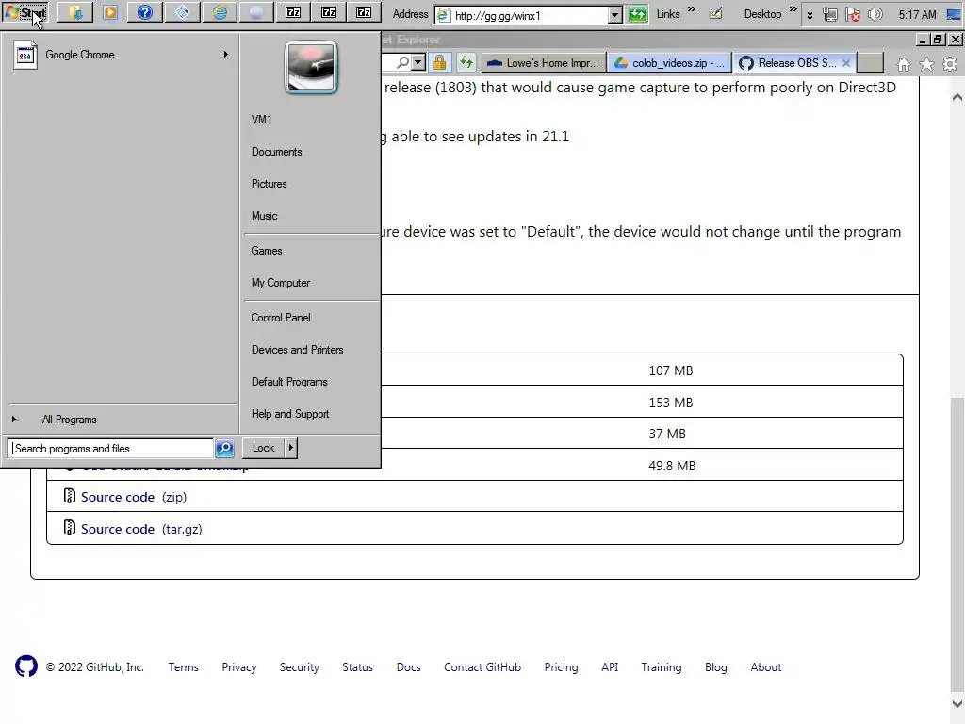Open the middle 7z taskbar button
965x724 pixels.
pyautogui.click(x=329, y=12)
